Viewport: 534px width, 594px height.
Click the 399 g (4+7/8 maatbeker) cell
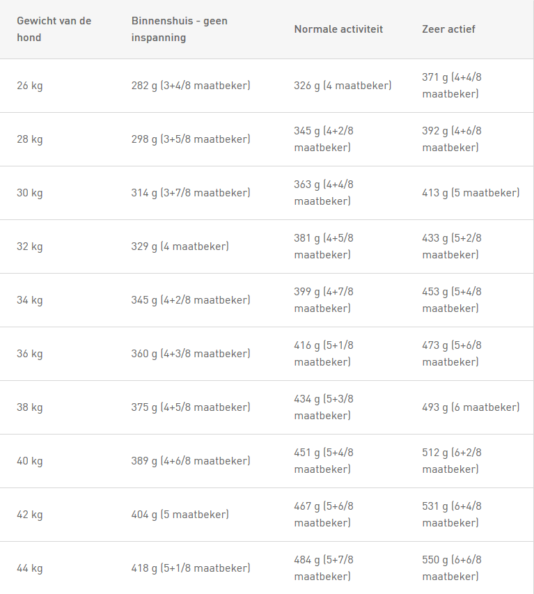[324, 300]
